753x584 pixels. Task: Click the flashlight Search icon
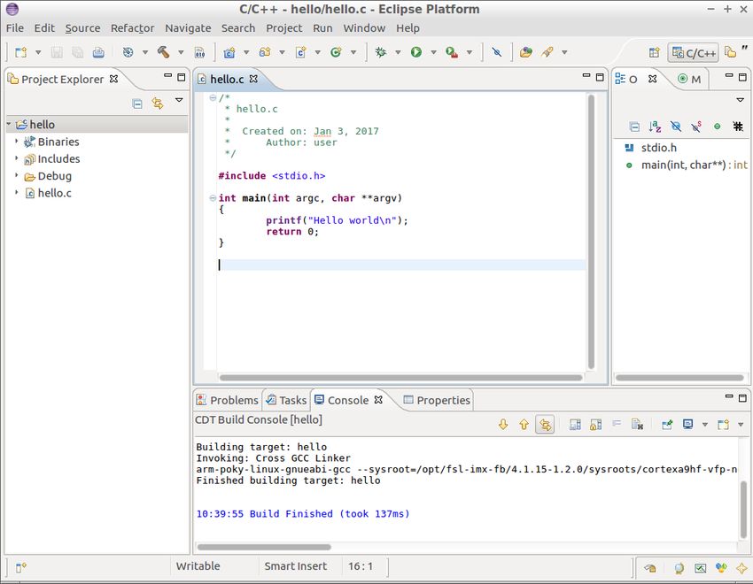click(x=547, y=52)
